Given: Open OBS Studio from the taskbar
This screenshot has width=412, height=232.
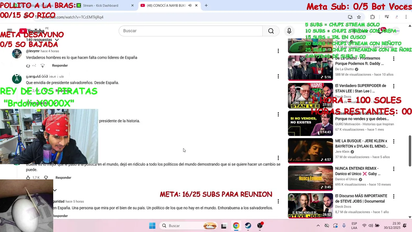Looking at the screenshot, I should [x=260, y=226].
